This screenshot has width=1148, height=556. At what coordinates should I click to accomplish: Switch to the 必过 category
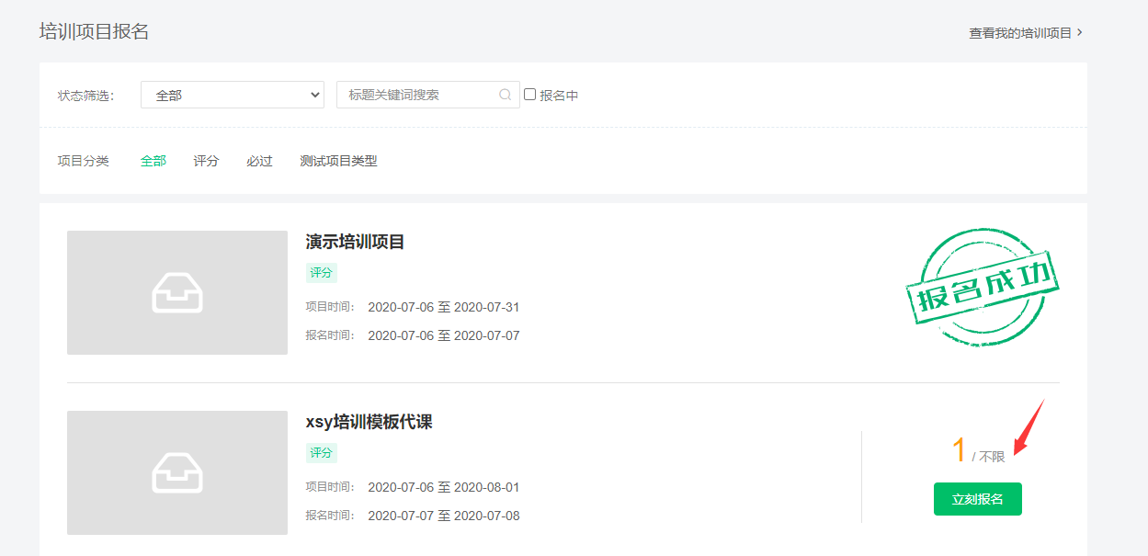tap(259, 161)
